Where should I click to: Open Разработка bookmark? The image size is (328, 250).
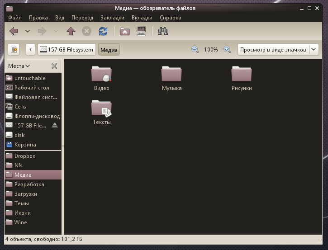[x=33, y=184]
